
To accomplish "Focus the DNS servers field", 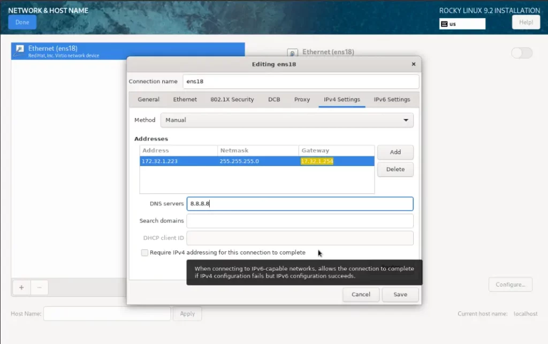I will pos(300,204).
